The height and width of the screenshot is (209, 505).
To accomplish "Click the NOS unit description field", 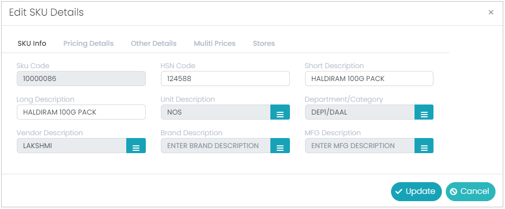I will tap(216, 112).
